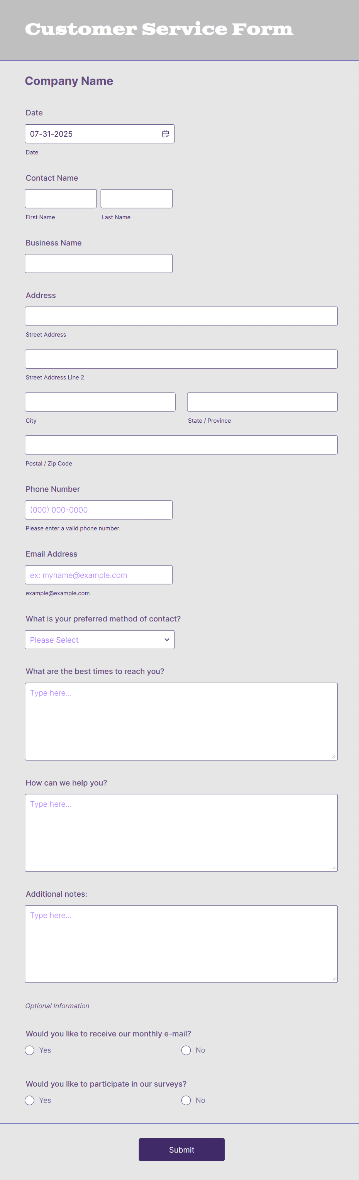Select the City input field
The image size is (359, 1180).
[x=100, y=402]
